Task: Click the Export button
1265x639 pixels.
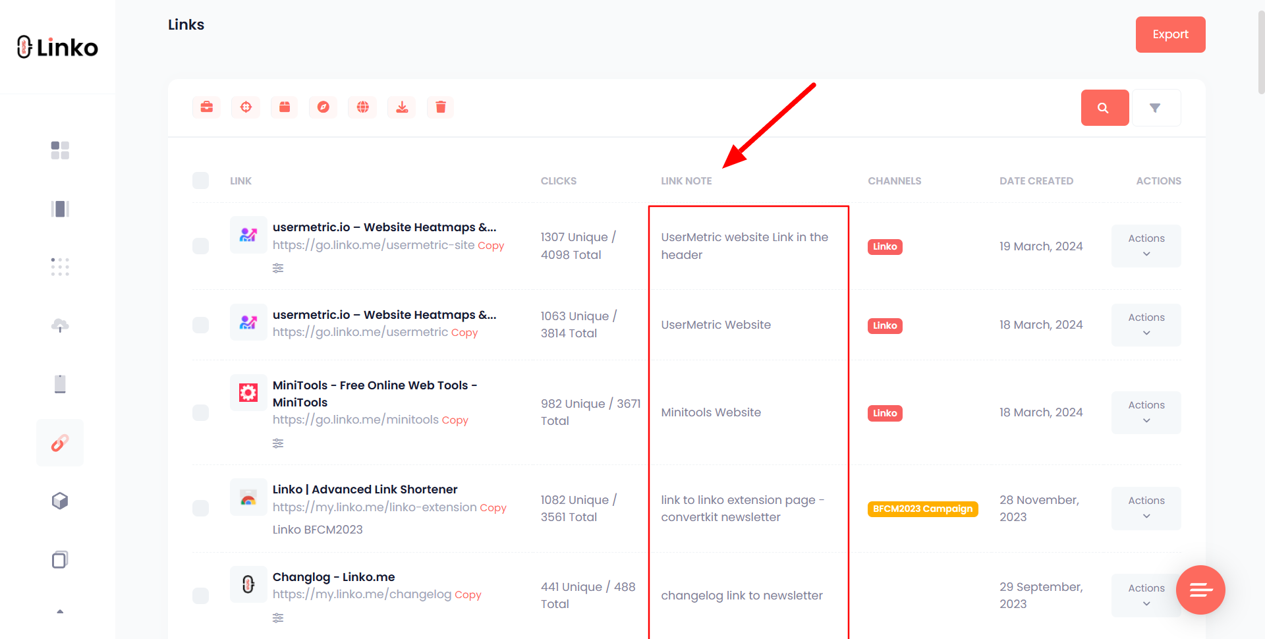Action: point(1170,34)
